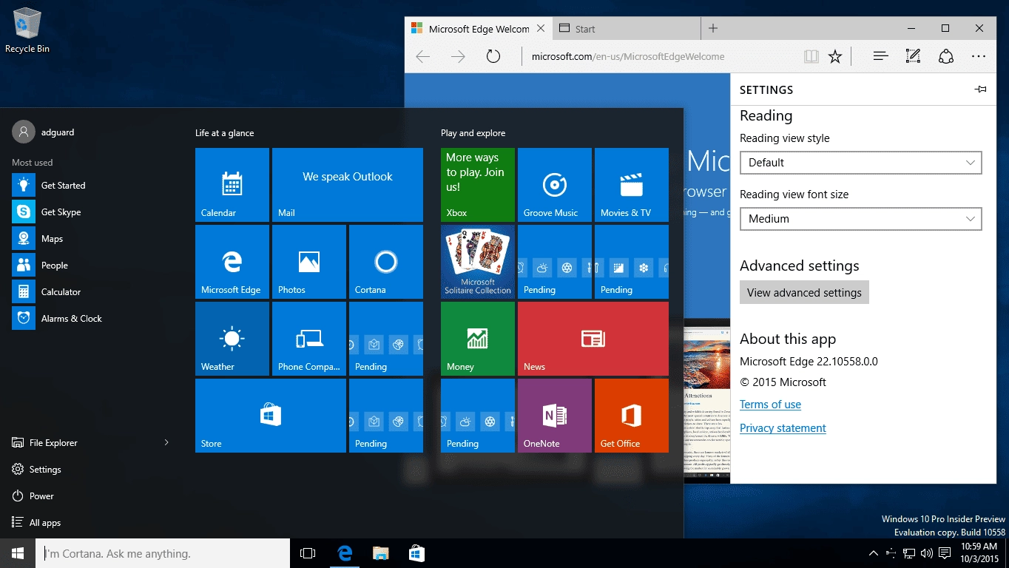Open Microsoft Solitaire Collection tile
1009x568 pixels.
click(478, 262)
